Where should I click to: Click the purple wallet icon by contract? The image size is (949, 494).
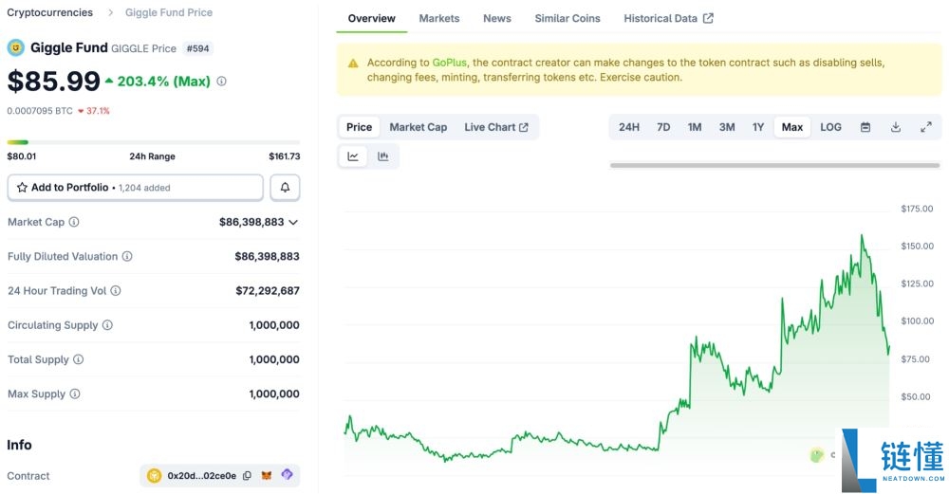[287, 475]
